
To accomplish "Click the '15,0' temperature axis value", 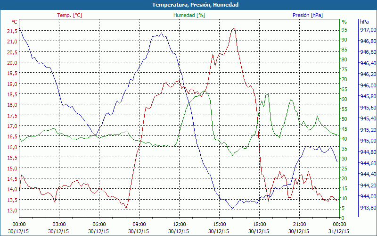I will [x=12, y=169].
